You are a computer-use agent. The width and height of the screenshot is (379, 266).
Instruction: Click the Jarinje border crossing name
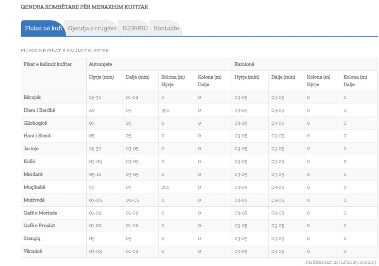[x=31, y=148]
